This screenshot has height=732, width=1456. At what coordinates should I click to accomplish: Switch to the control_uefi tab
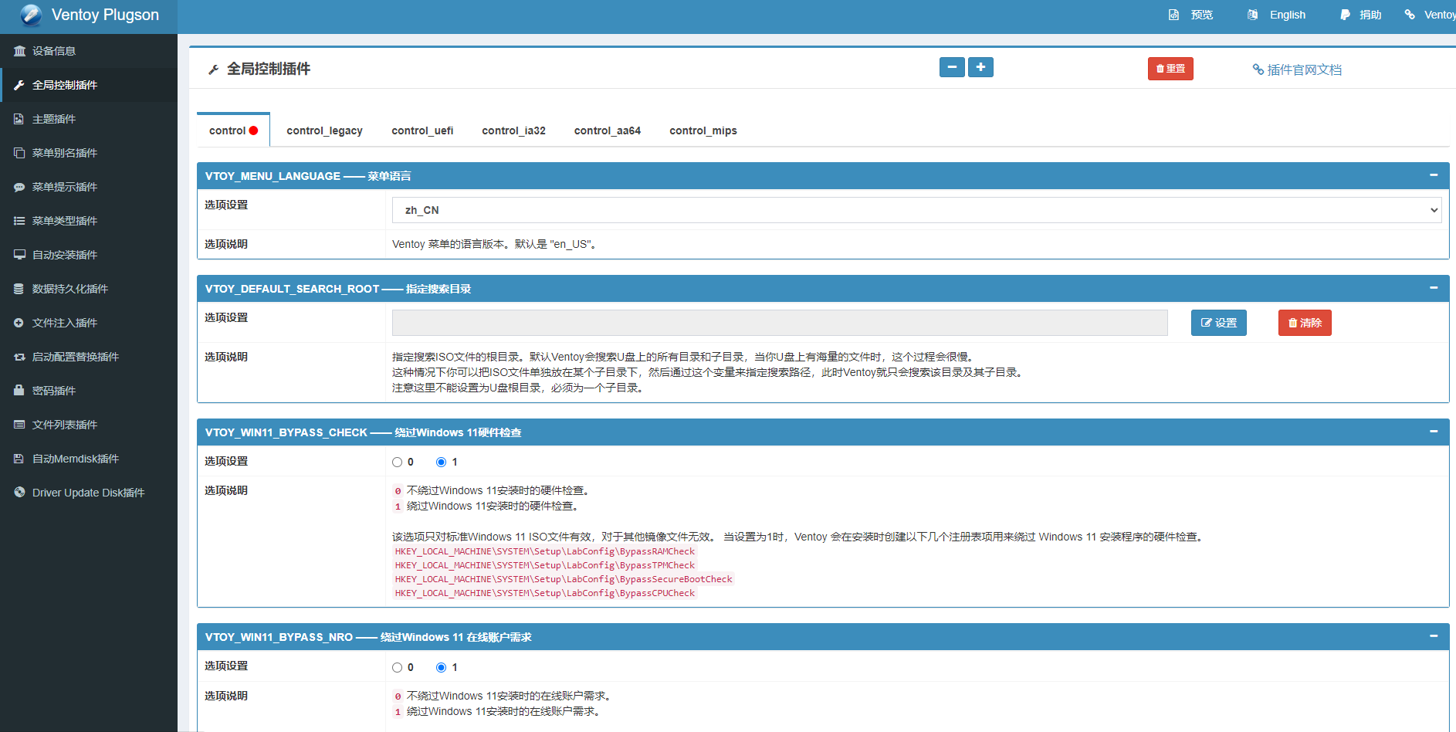coord(422,130)
